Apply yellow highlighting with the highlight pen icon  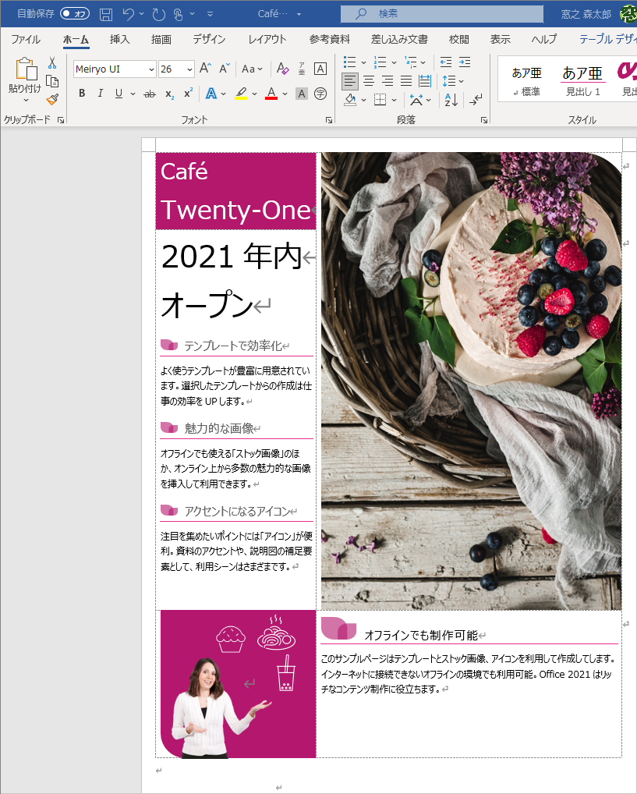click(x=240, y=94)
